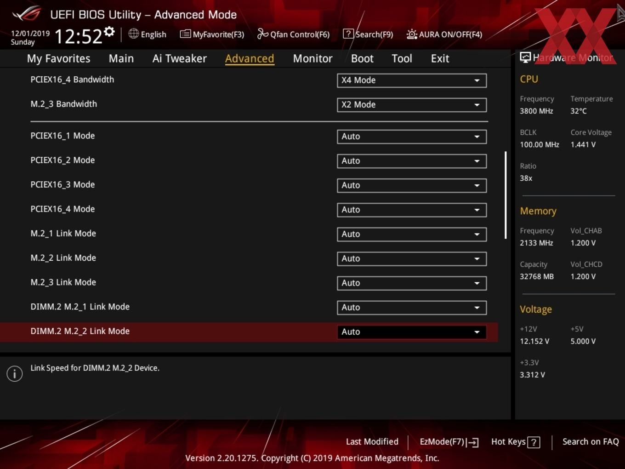Expand the PCIEX16_2 Mode dropdown
Screen dimensions: 625x469
412,161
